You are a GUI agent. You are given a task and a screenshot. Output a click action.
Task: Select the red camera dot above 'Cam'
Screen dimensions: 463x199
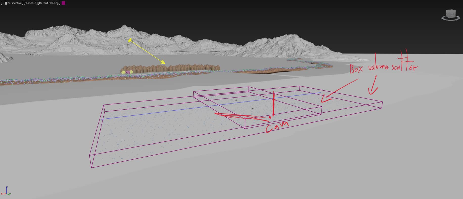tap(270, 117)
